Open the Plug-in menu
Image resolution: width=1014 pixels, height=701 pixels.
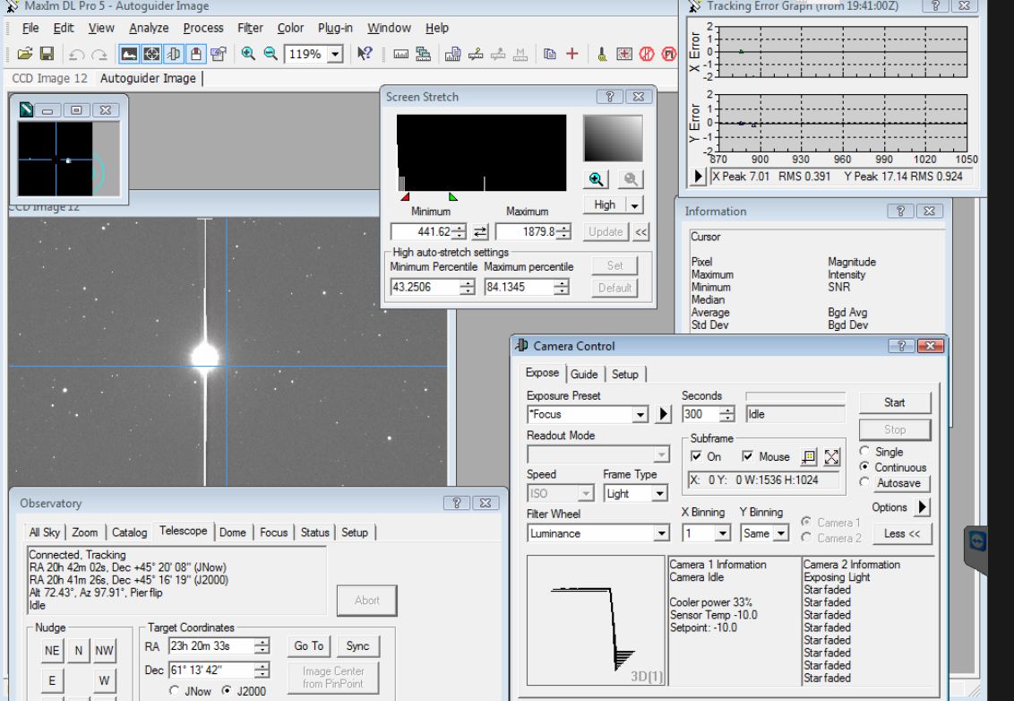[335, 28]
